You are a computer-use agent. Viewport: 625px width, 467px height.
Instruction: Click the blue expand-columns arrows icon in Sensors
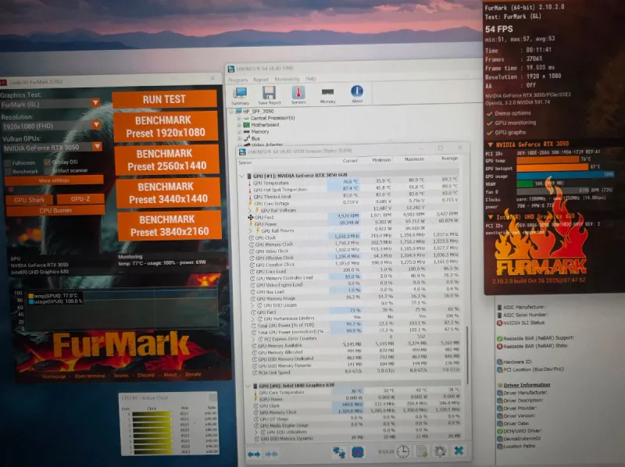coord(254,454)
